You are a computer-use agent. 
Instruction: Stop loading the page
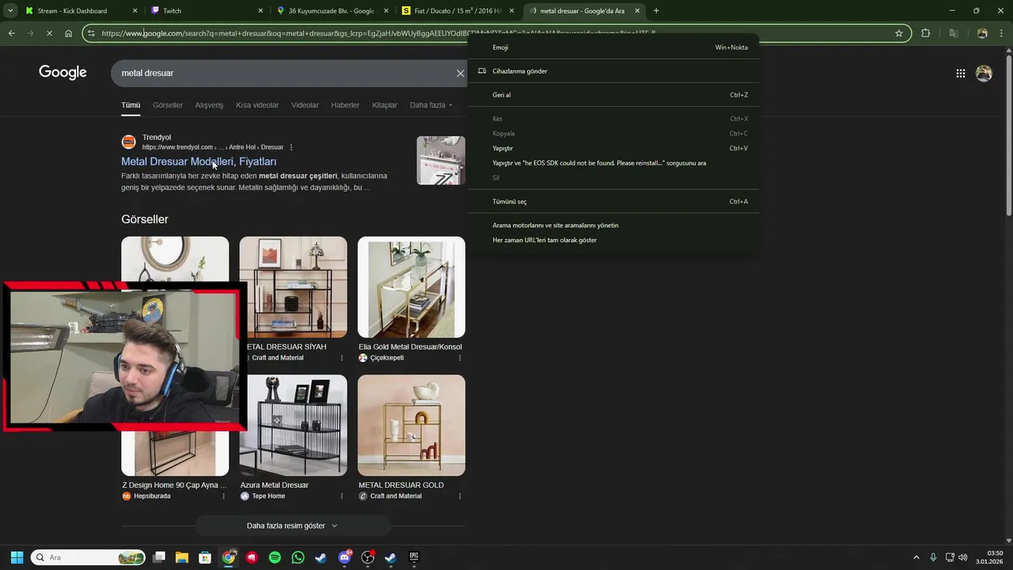[49, 33]
